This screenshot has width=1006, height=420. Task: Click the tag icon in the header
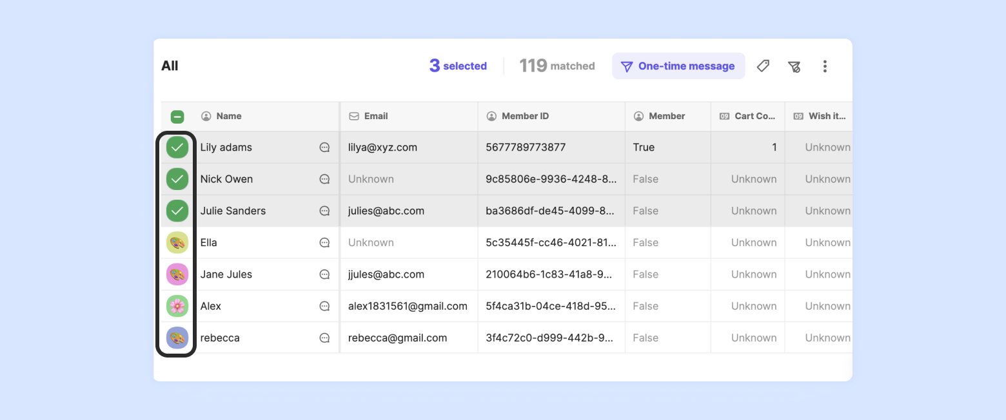click(x=763, y=66)
